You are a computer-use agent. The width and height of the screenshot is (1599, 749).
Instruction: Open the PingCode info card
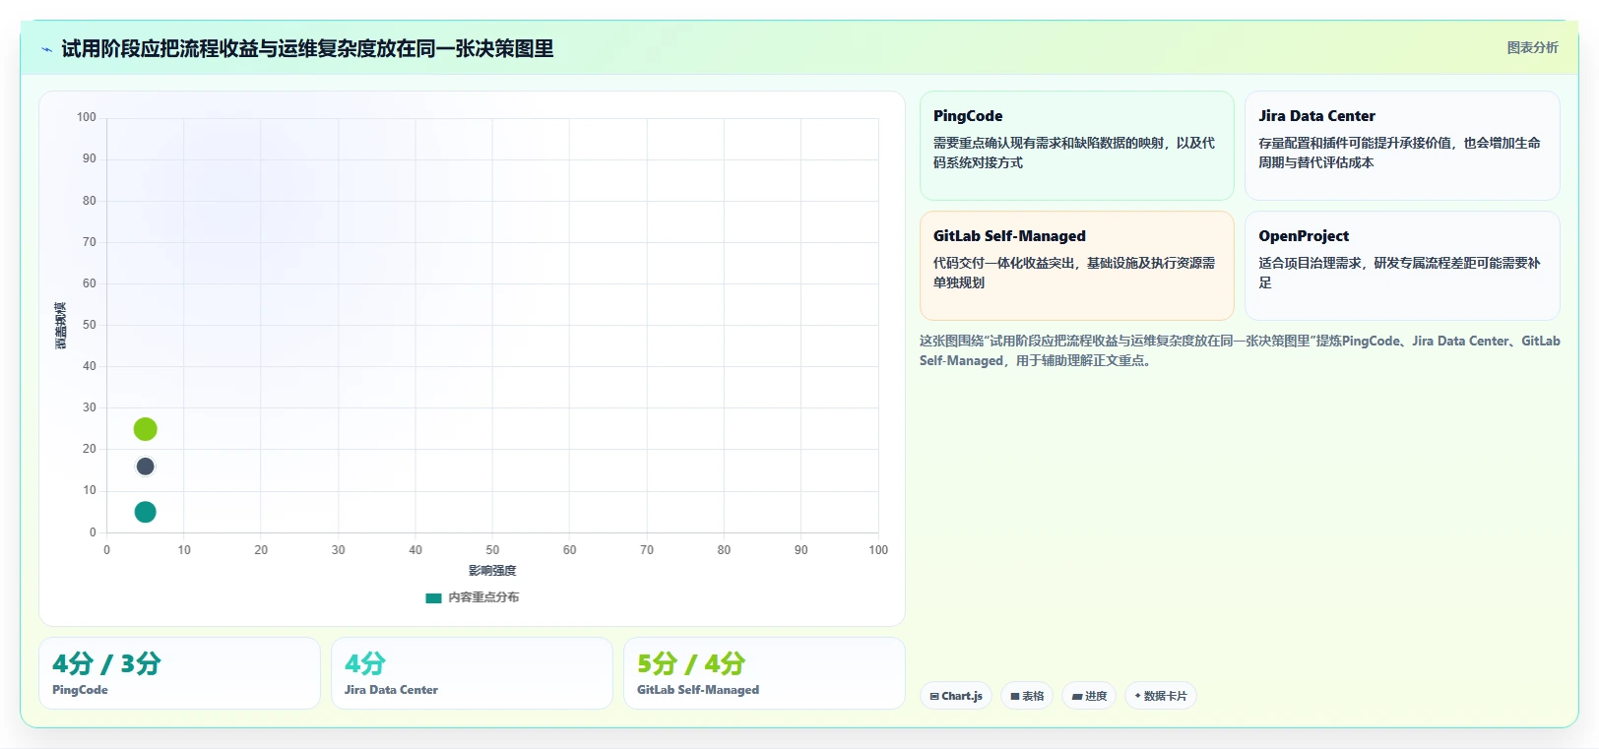point(1076,146)
